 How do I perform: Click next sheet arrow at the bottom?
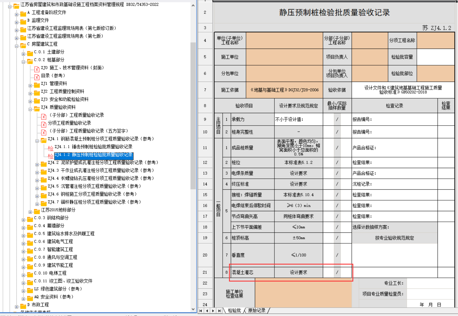coord(213,311)
